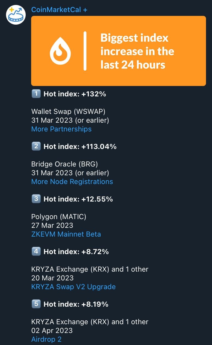Click the Hot index +113.04% heading
The image size is (212, 345).
80,146
